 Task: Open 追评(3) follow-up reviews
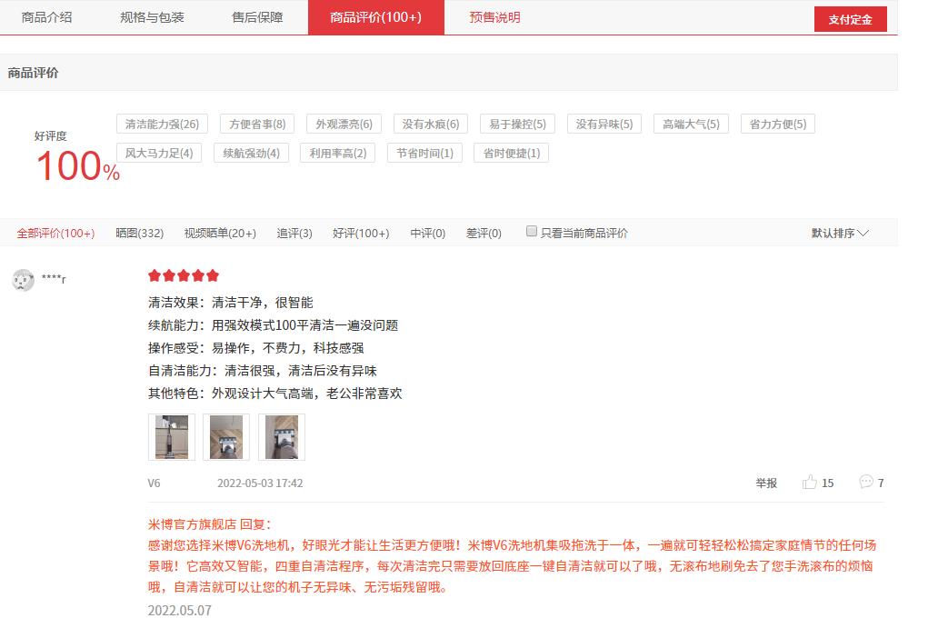point(294,233)
